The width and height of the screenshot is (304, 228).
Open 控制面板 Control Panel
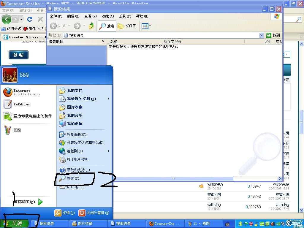76,134
